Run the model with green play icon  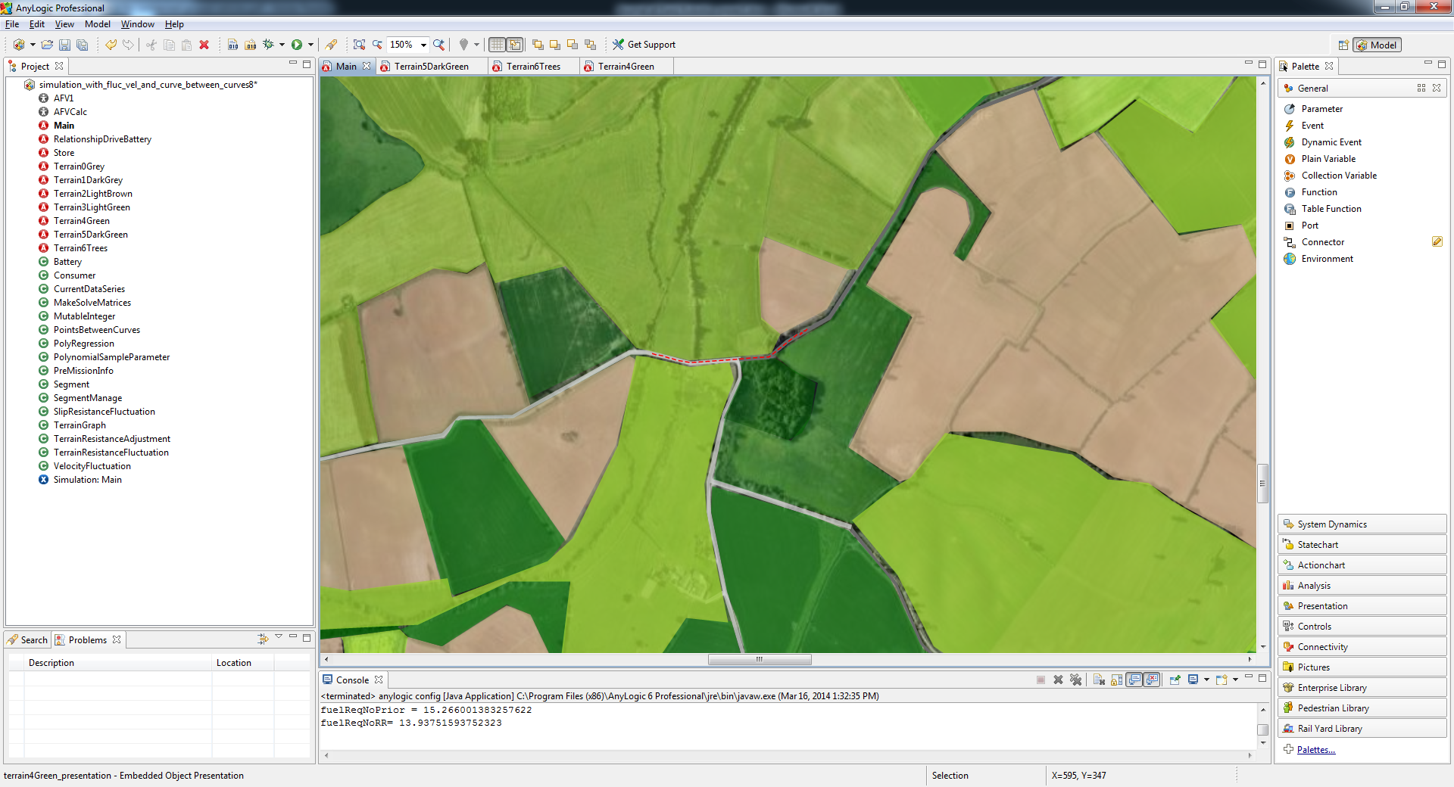(297, 45)
